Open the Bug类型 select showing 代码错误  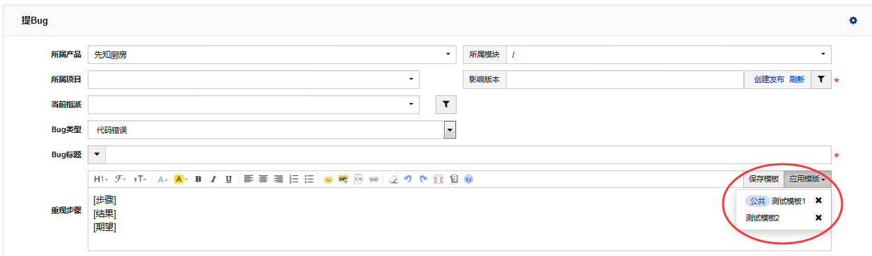point(273,129)
